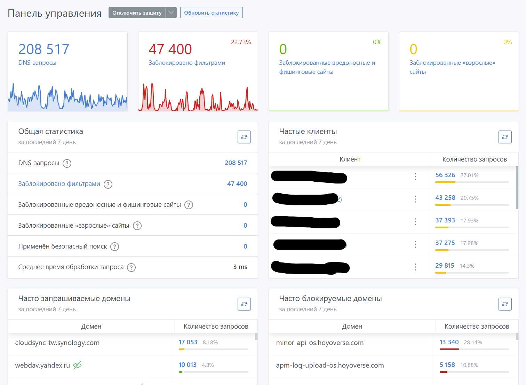Open options menu for 29 815 client
Image resolution: width=526 pixels, height=385 pixels.
415,267
